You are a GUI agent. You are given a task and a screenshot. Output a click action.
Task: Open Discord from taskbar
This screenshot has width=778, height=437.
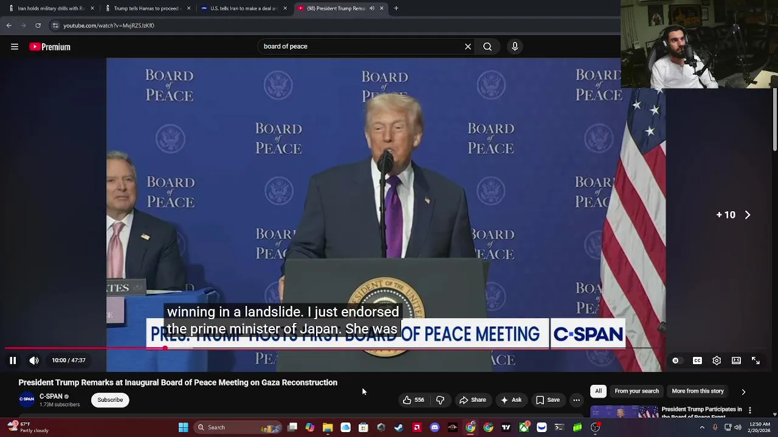pos(435,427)
